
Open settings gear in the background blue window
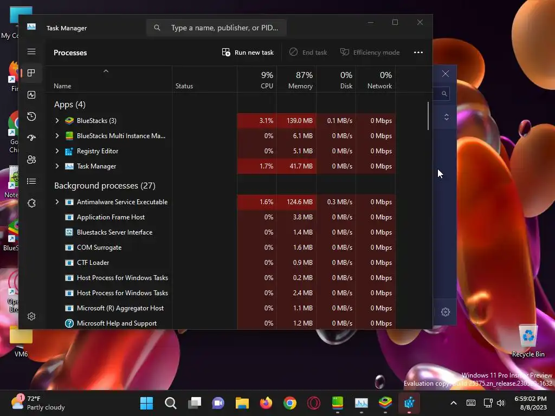[446, 312]
